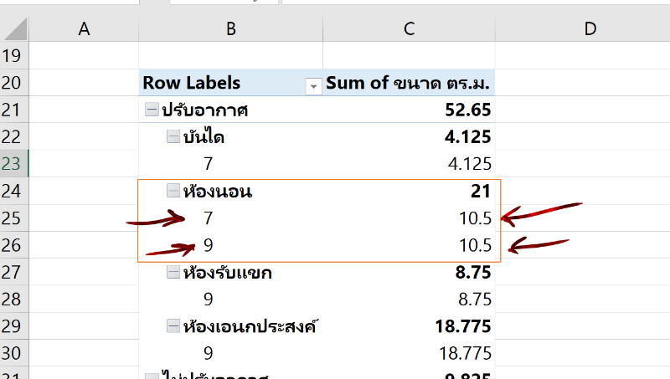Select column A header
This screenshot has width=670, height=379.
tap(84, 29)
